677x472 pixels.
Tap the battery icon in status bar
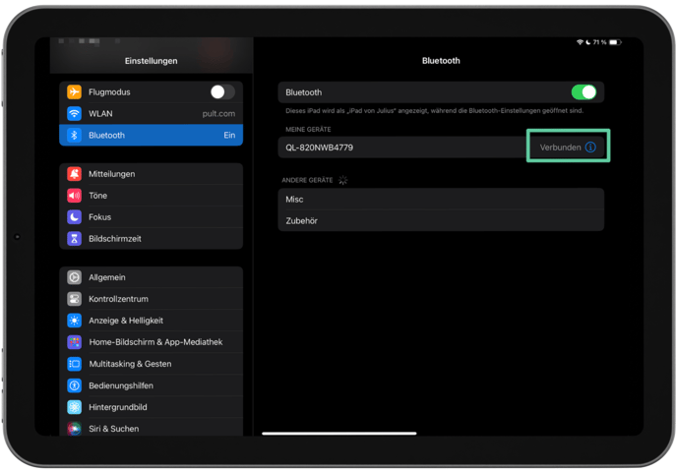point(615,42)
